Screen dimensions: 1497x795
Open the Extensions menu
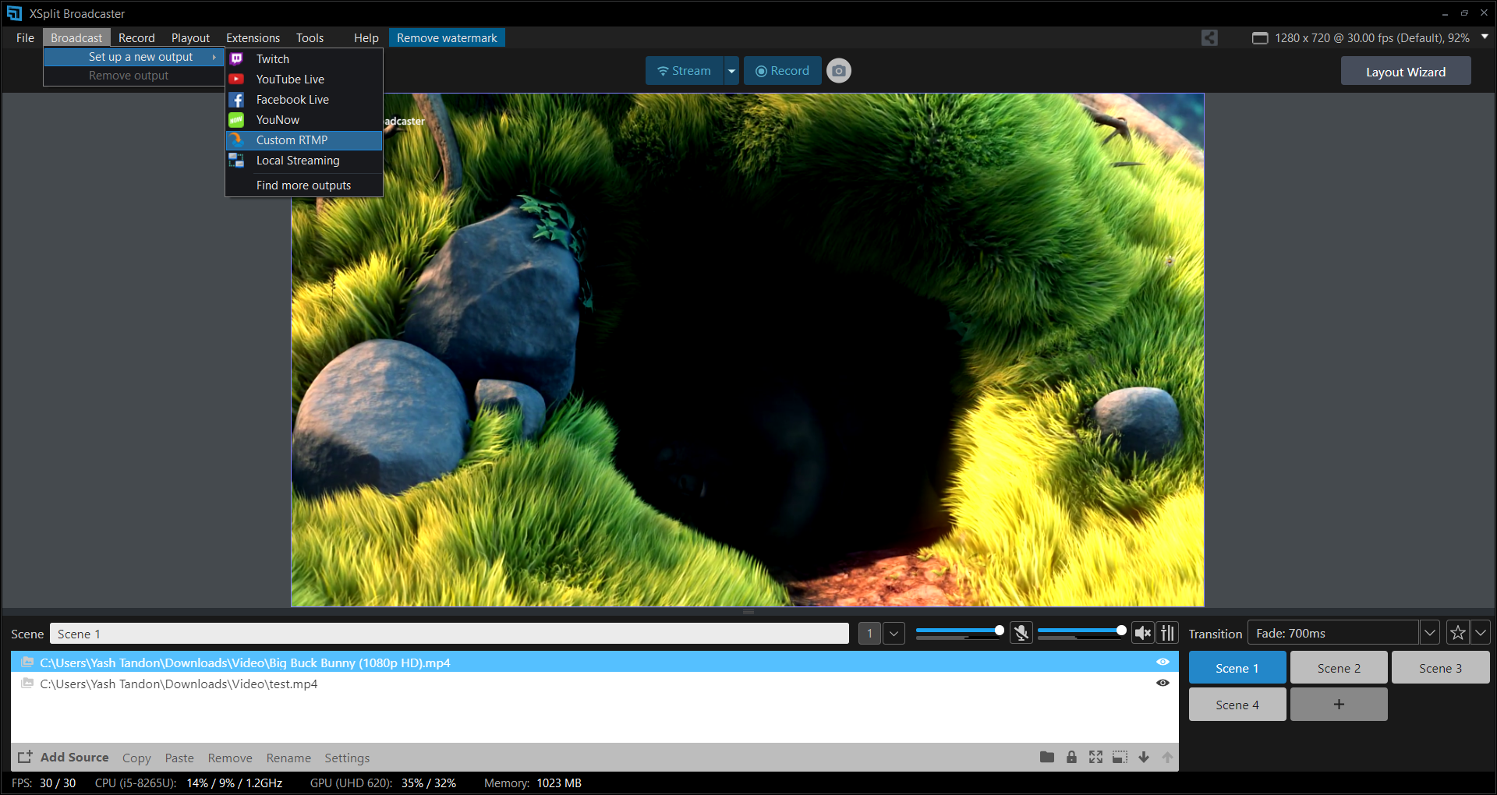(253, 37)
